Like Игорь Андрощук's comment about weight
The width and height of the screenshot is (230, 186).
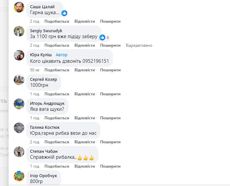[x=57, y=118]
